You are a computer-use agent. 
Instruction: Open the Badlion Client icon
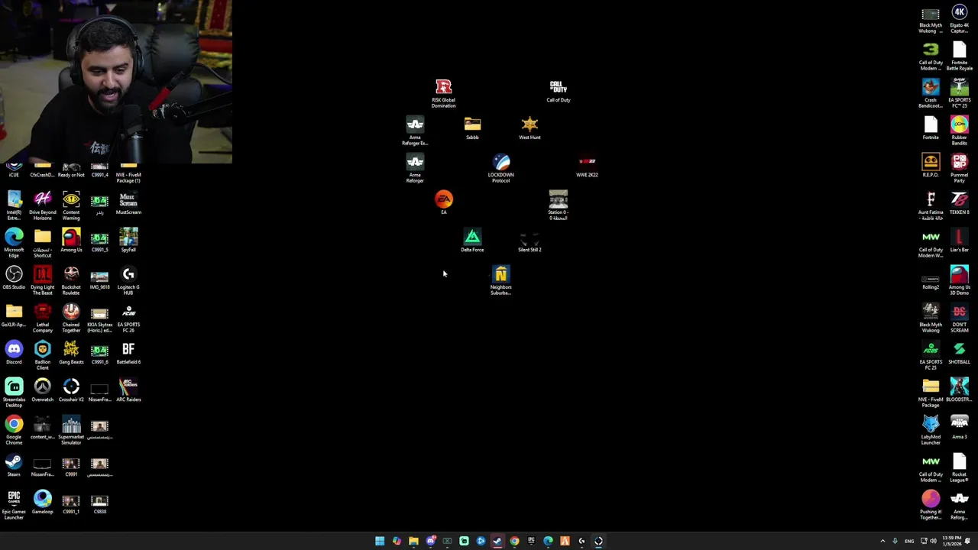(x=42, y=355)
